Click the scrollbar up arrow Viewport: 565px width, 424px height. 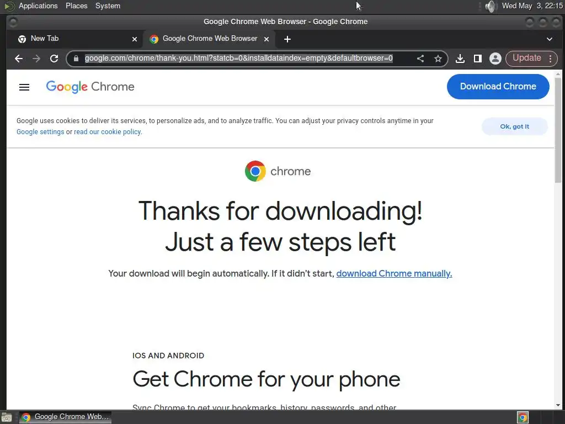[558, 73]
